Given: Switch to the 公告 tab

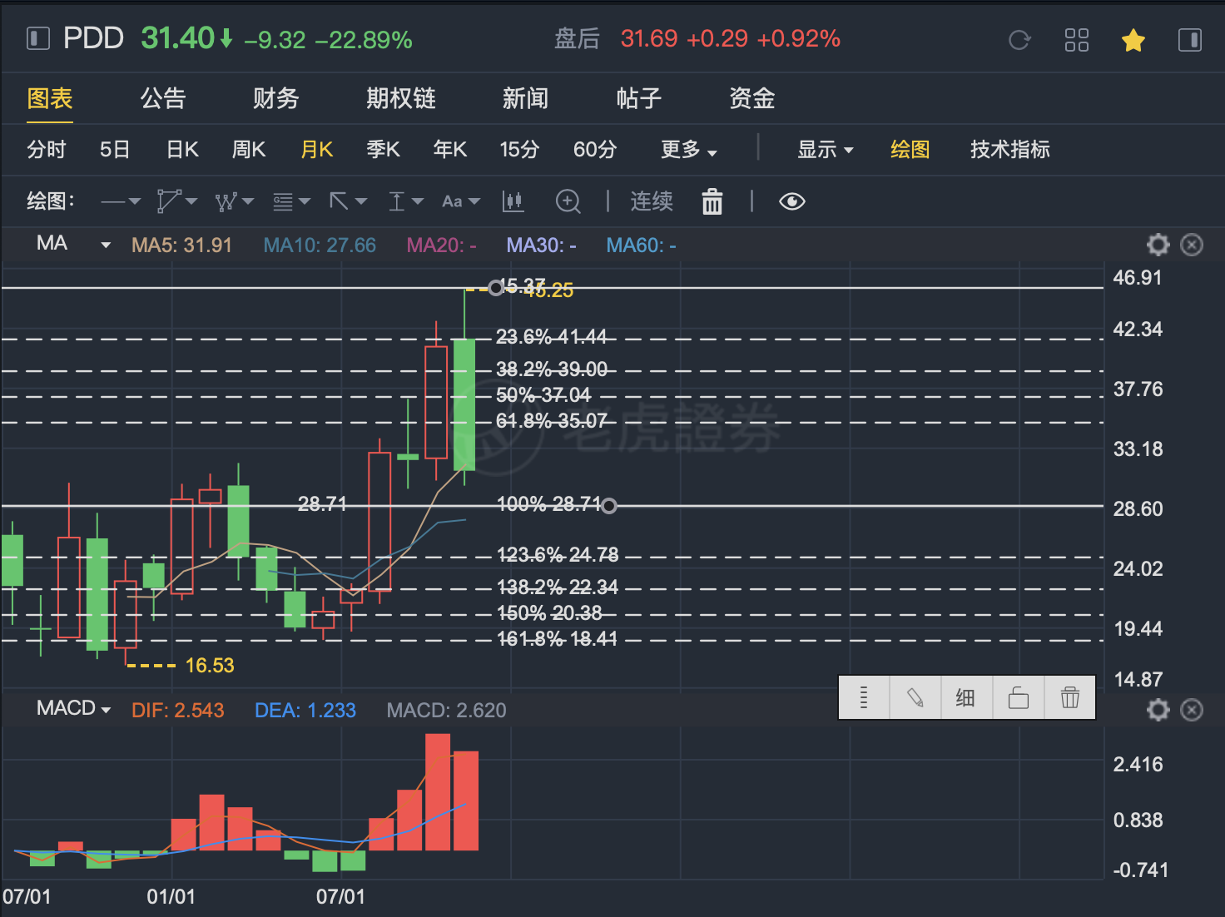Looking at the screenshot, I should pyautogui.click(x=163, y=99).
